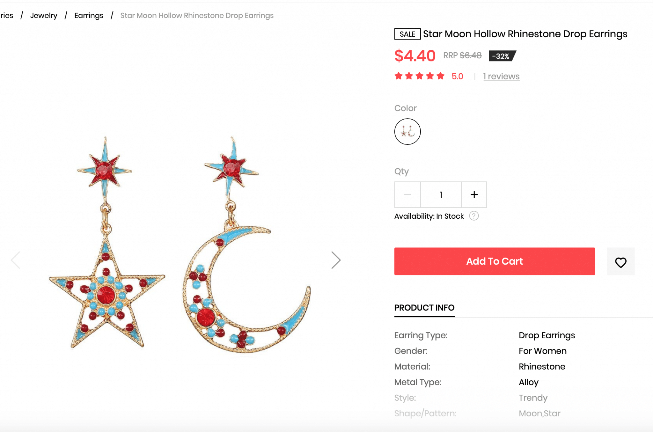Select the star moon color swatch
Image resolution: width=653 pixels, height=432 pixels.
(407, 132)
